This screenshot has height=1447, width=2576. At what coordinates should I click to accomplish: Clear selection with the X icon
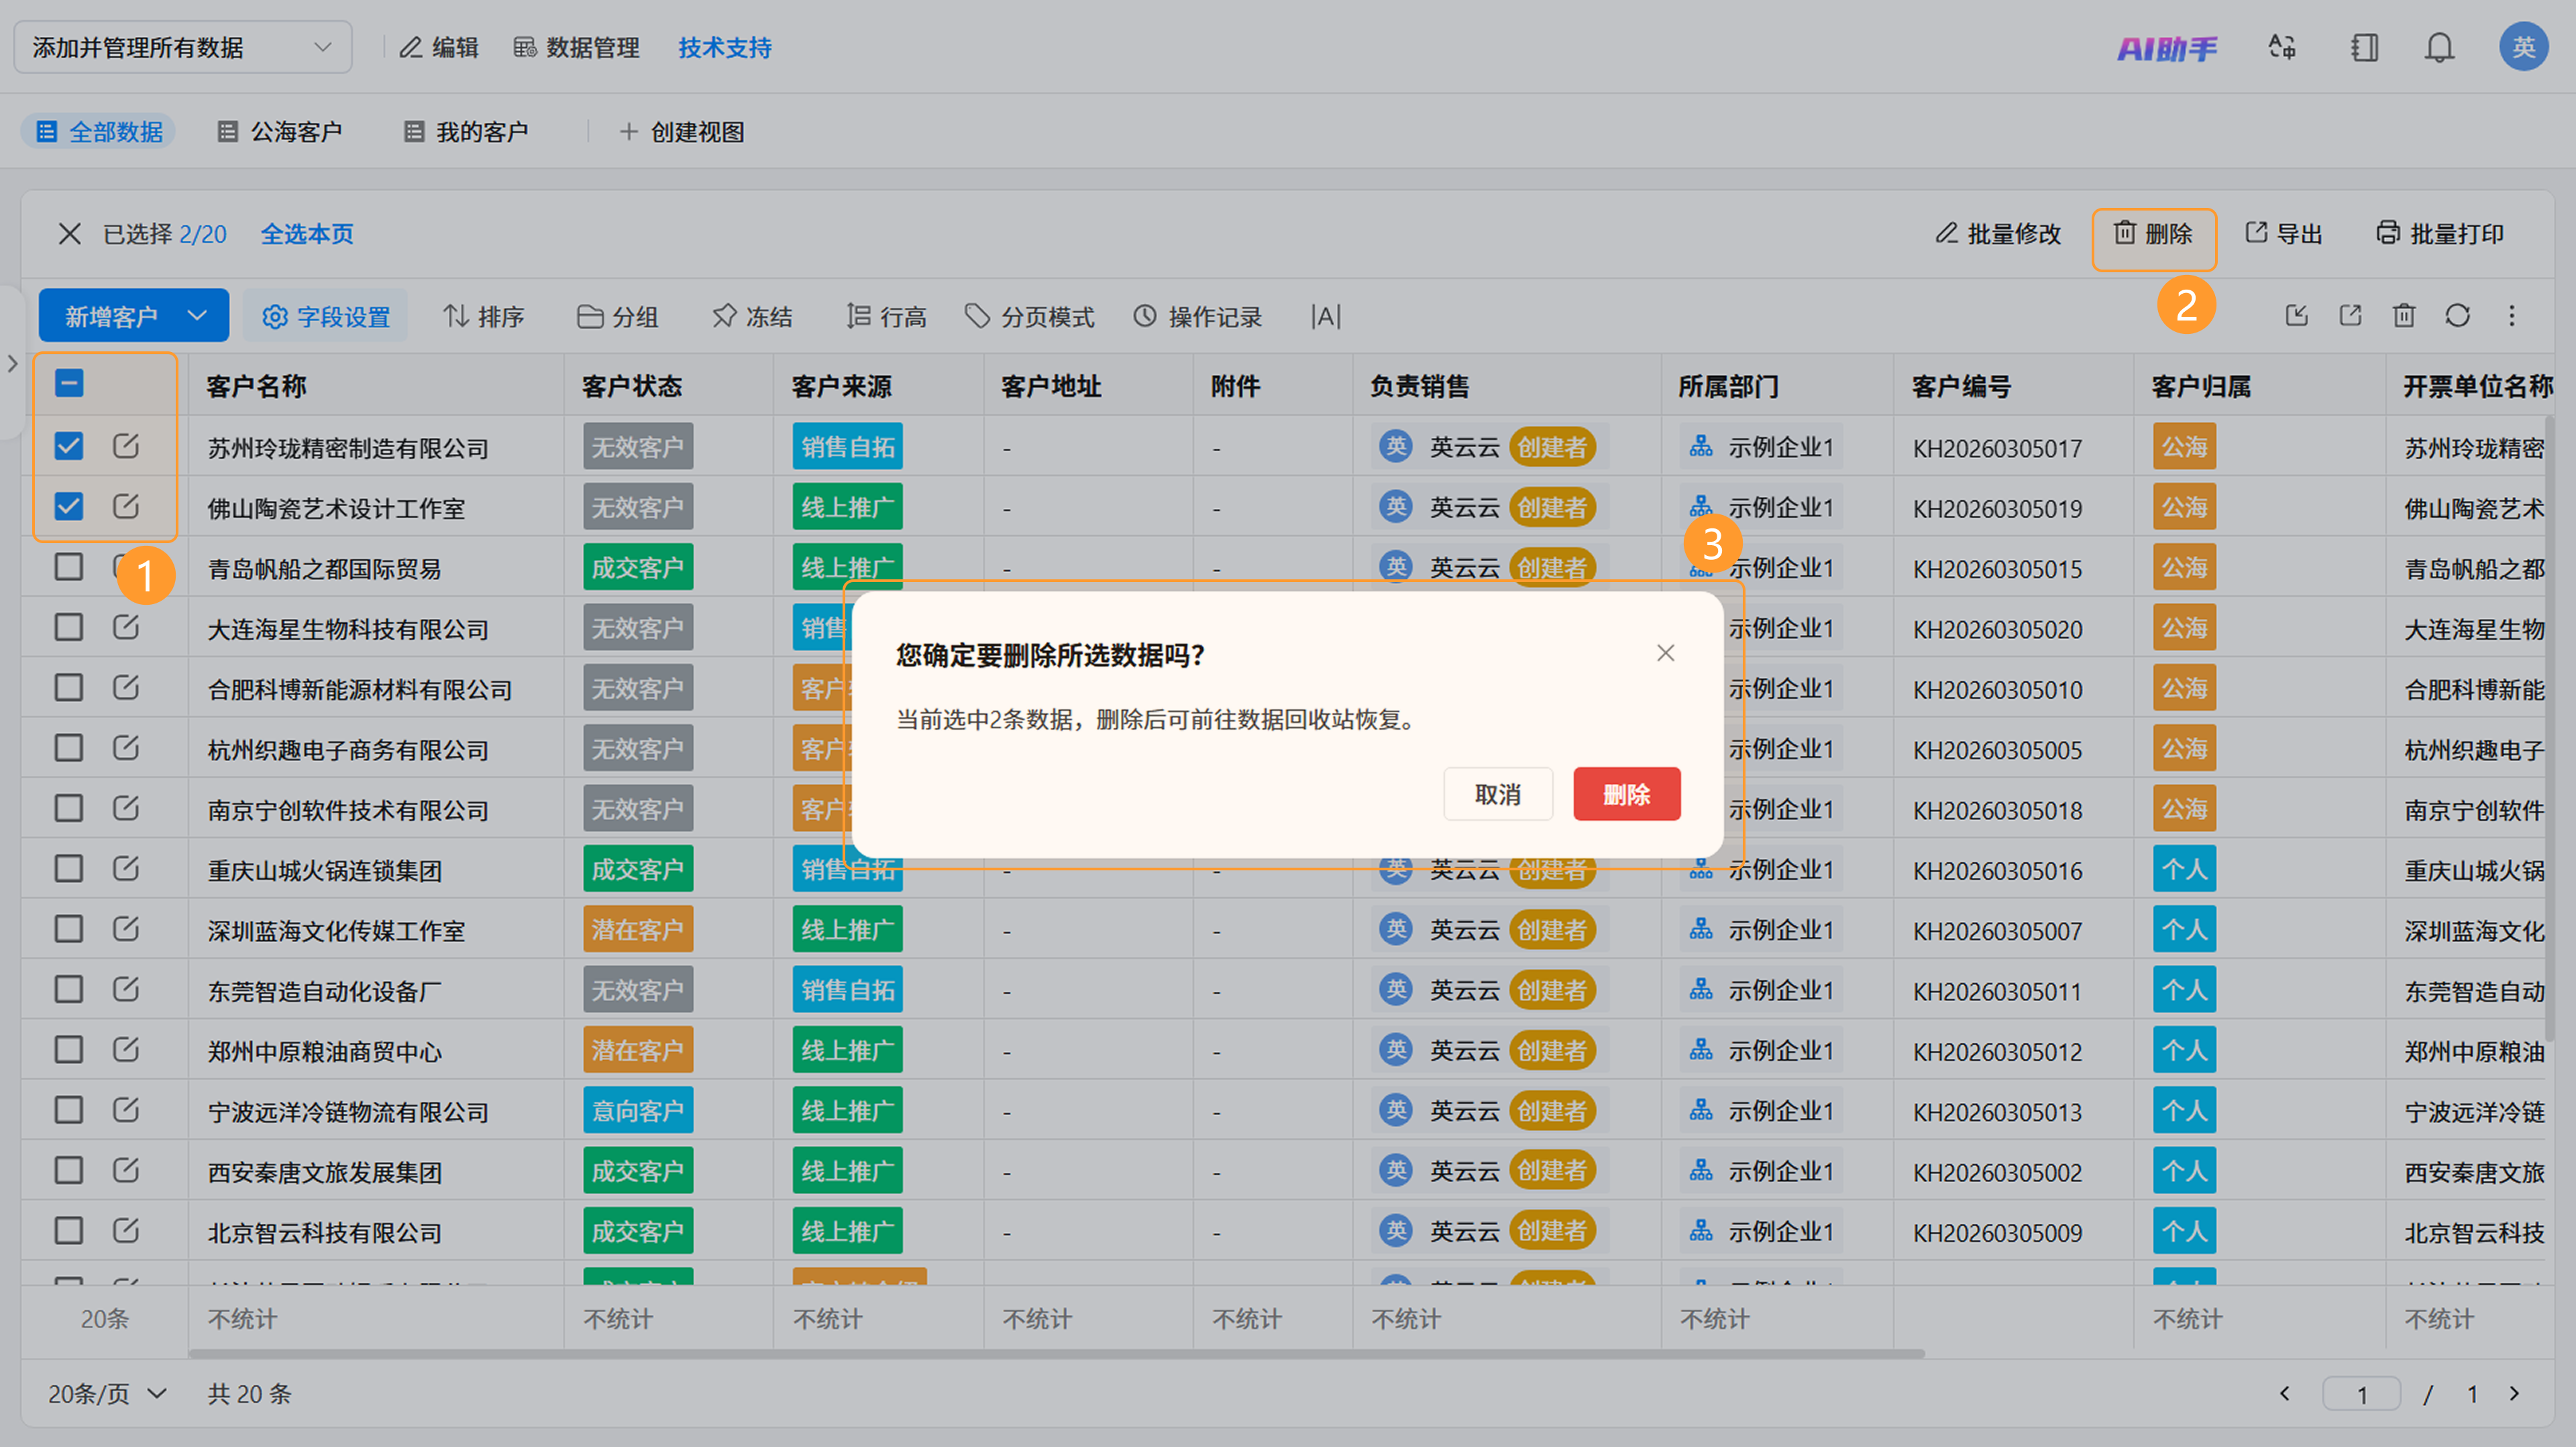(x=69, y=234)
